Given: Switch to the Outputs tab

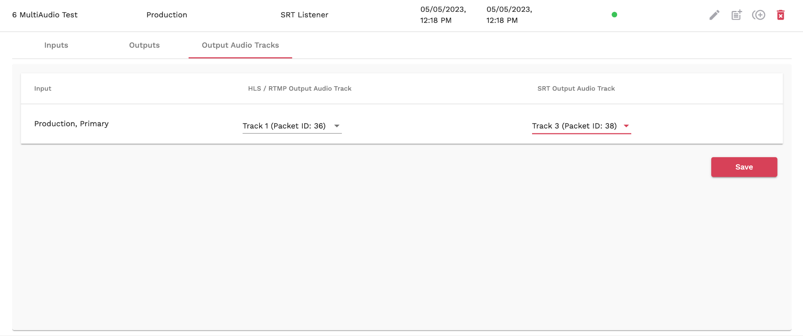Looking at the screenshot, I should 144,45.
